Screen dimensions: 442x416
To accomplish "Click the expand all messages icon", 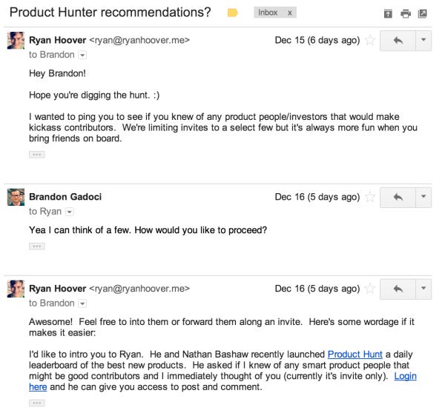I will coord(388,13).
